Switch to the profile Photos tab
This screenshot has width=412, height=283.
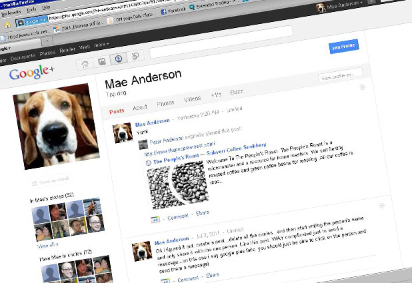click(x=165, y=103)
